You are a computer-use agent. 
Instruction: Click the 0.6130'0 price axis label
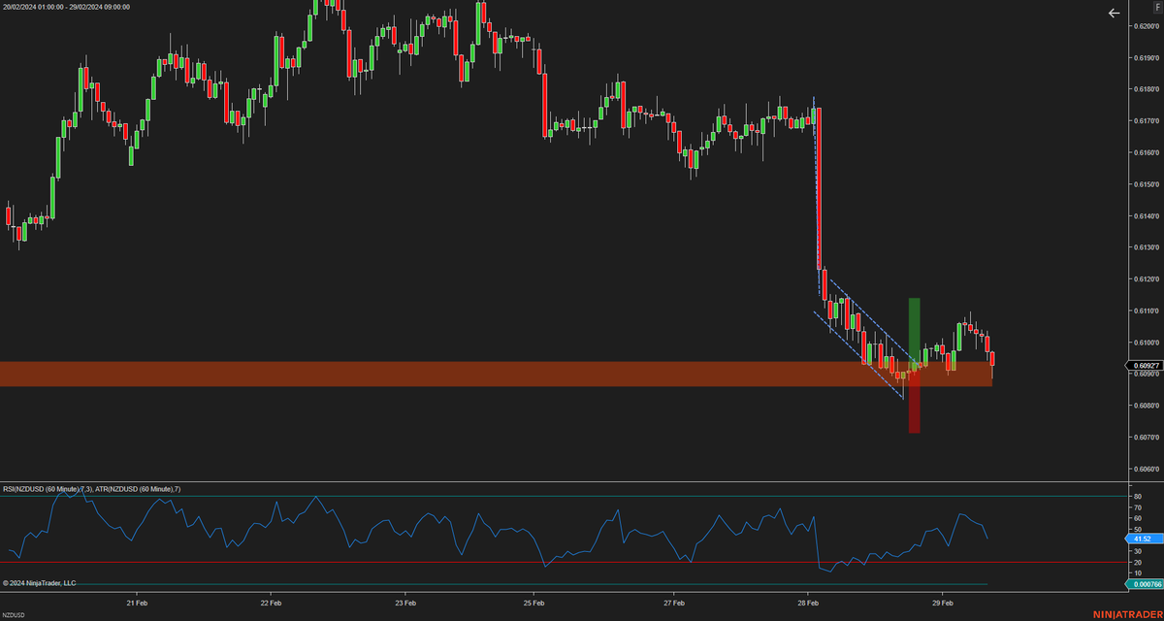pyautogui.click(x=1145, y=247)
